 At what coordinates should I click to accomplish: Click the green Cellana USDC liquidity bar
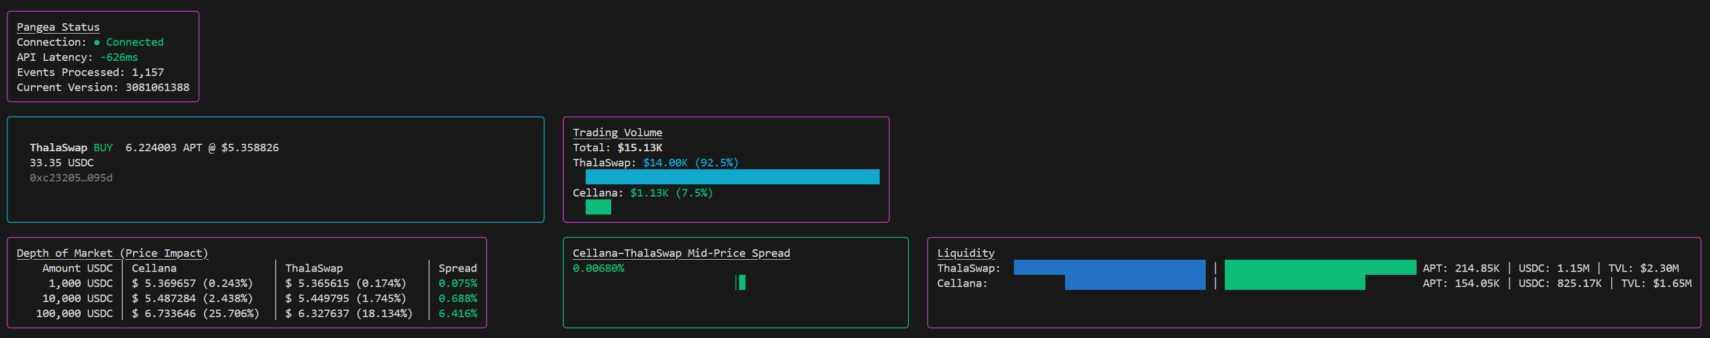click(1294, 283)
